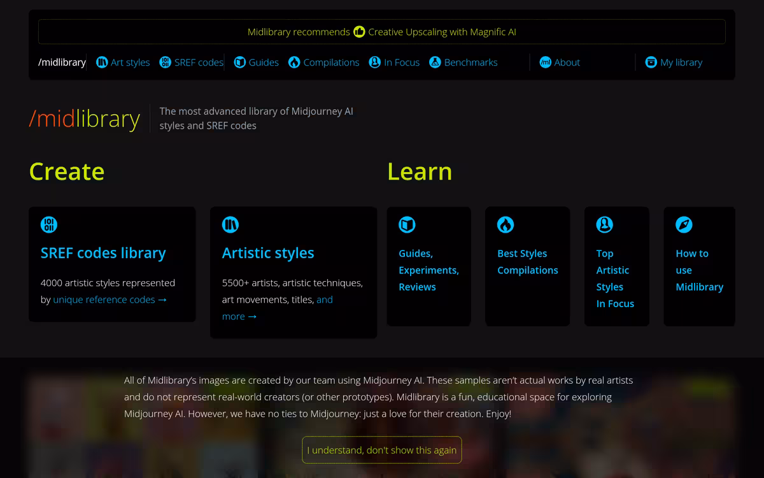Click the compass icon on How to use card
Viewport: 764px width, 478px height.
pos(684,224)
